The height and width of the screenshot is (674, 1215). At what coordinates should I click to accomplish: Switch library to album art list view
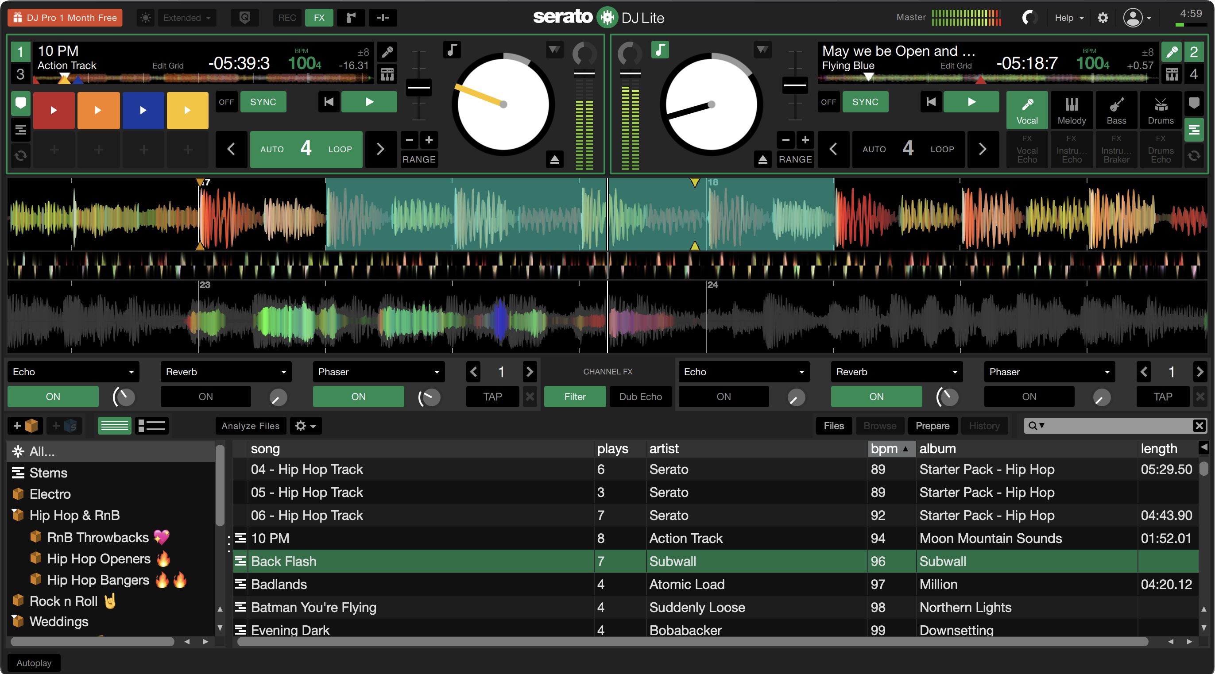(x=151, y=426)
